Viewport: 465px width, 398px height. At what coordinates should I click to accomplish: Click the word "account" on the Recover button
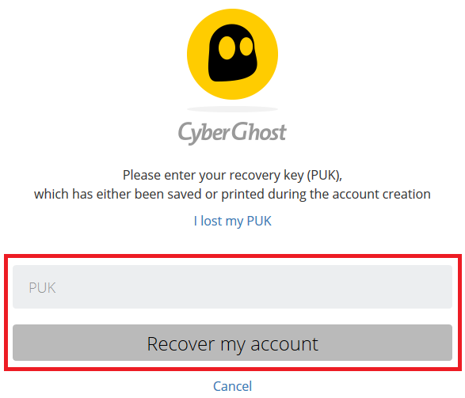[x=284, y=344]
